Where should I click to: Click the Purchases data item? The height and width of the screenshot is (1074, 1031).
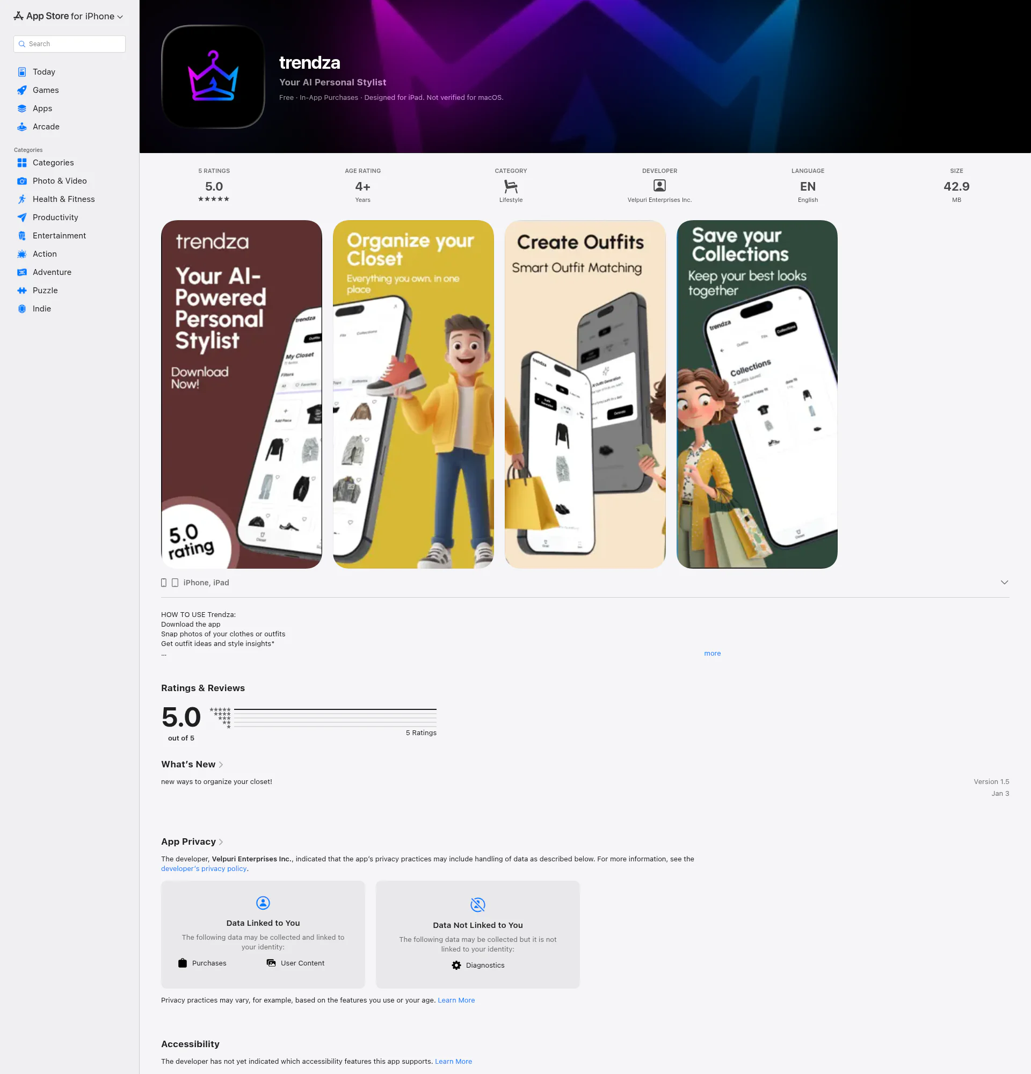[202, 963]
